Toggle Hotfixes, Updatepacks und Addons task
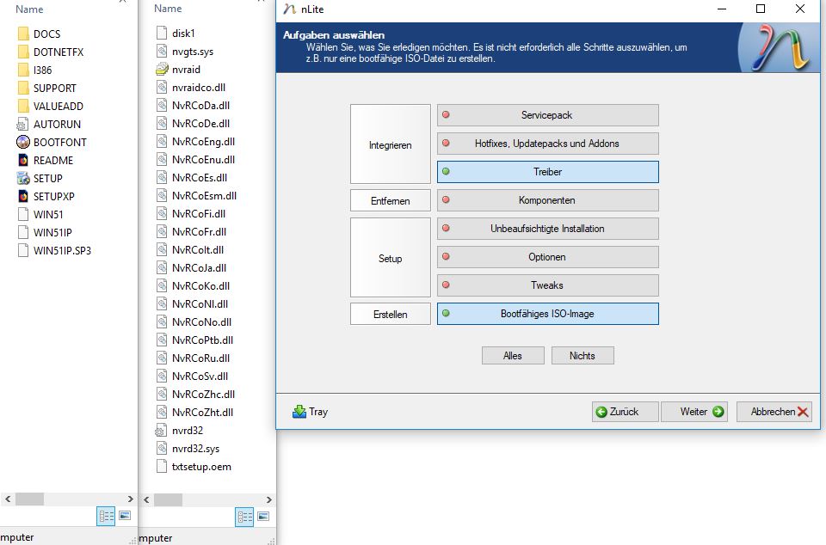Screen dimensions: 826x545 [x=547, y=144]
